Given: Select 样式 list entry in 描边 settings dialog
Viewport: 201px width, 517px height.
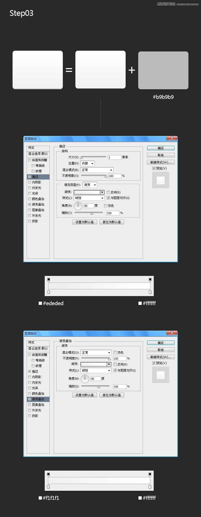Looking at the screenshot, I should coord(38,148).
